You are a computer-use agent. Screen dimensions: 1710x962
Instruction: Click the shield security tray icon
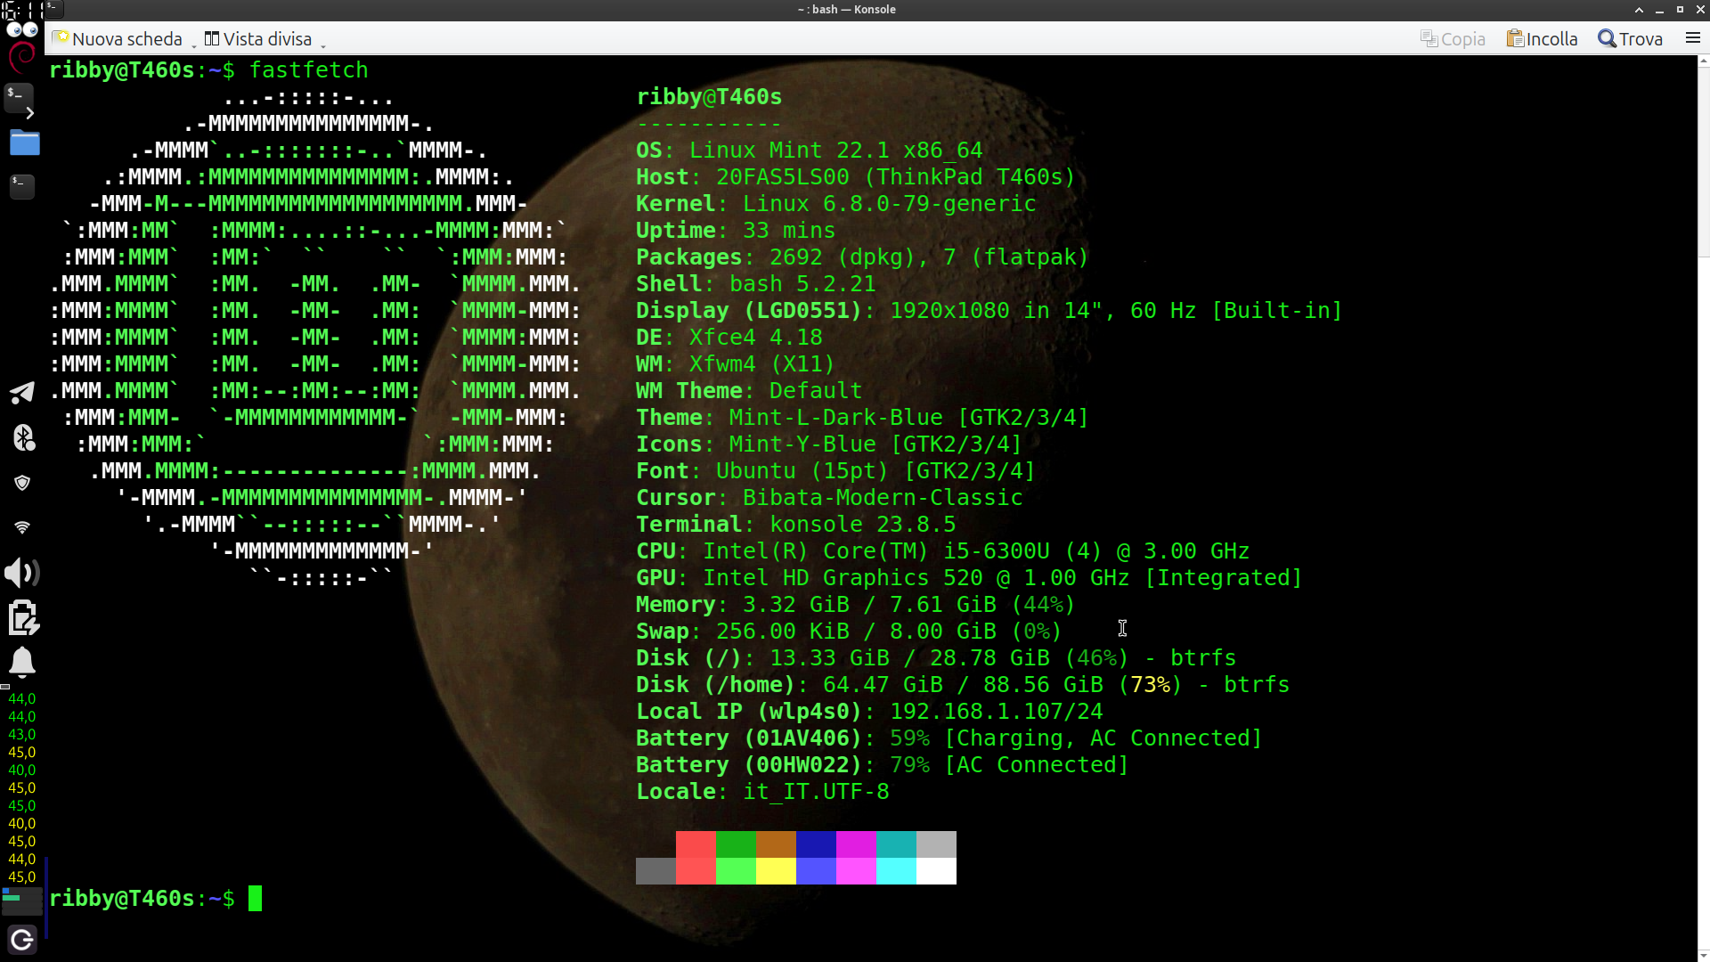(22, 483)
